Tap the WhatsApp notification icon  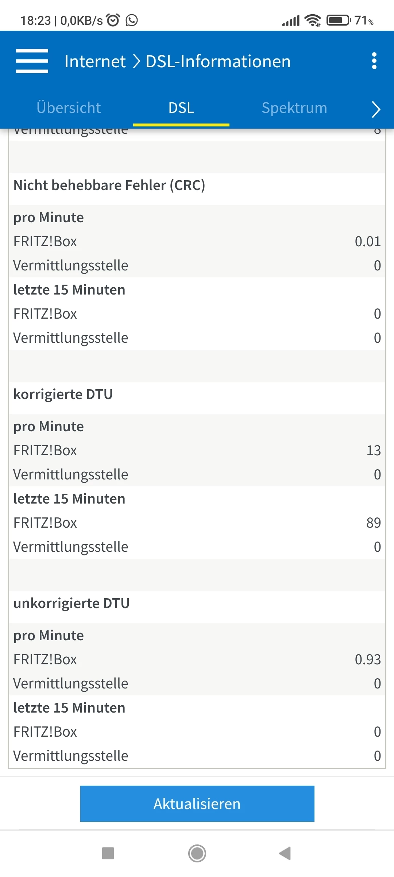pos(132,20)
